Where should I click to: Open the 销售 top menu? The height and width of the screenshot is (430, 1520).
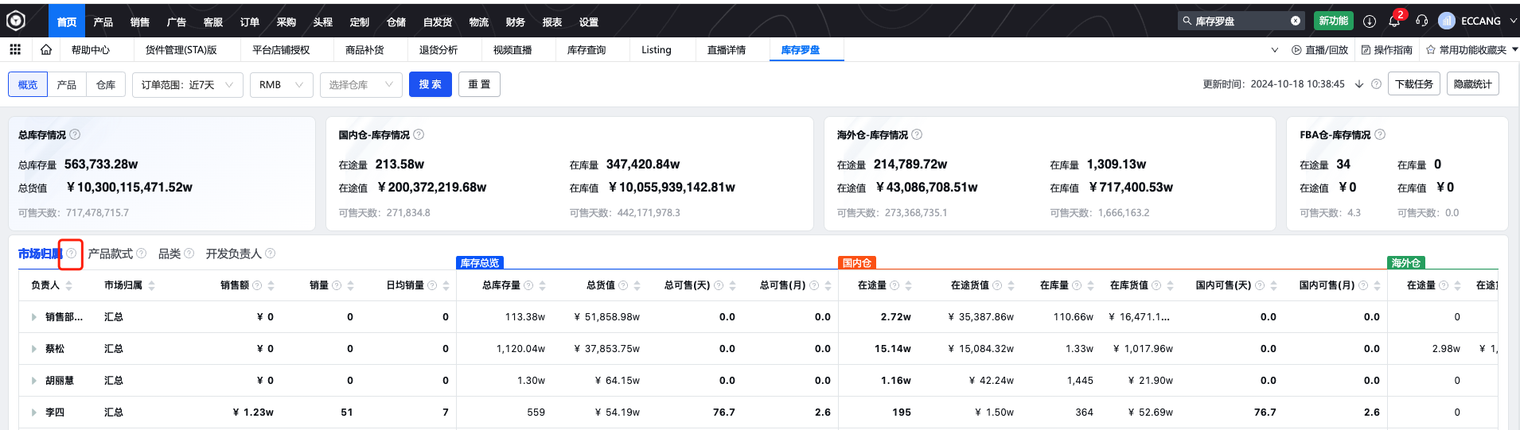click(140, 21)
